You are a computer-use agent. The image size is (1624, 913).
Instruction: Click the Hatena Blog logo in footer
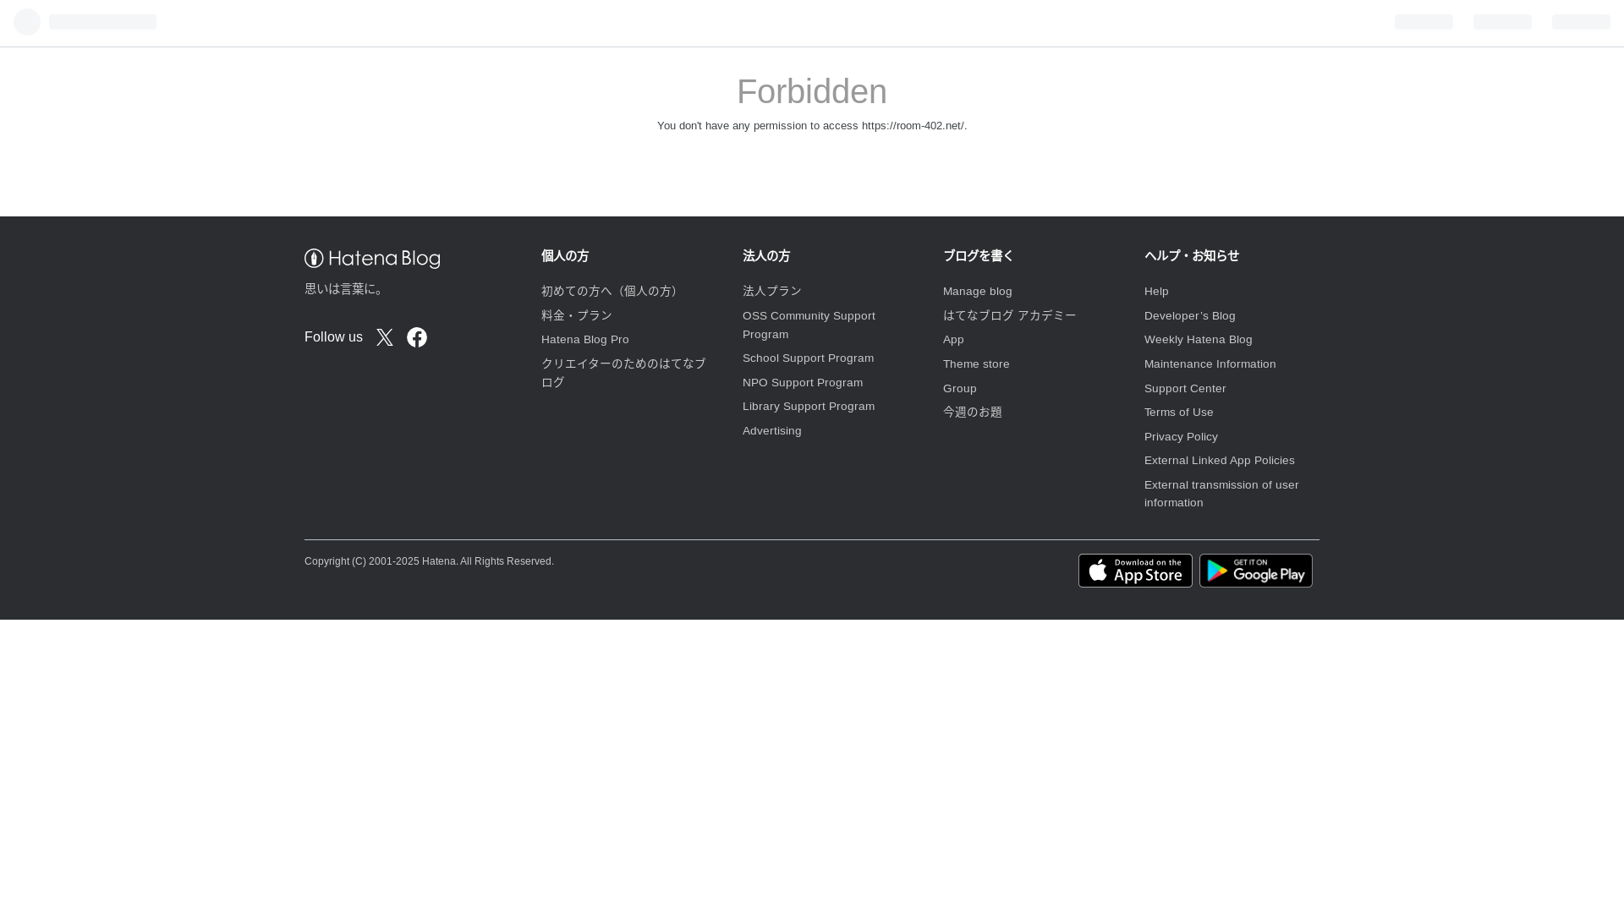[x=372, y=259]
